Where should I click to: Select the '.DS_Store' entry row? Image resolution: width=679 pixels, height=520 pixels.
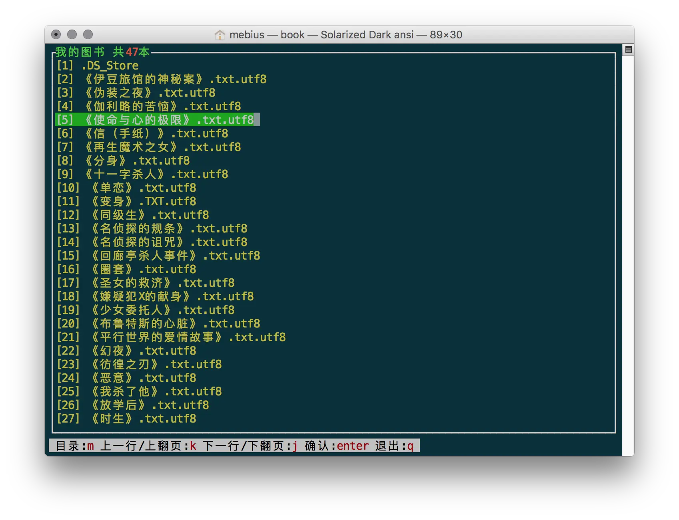tap(98, 65)
